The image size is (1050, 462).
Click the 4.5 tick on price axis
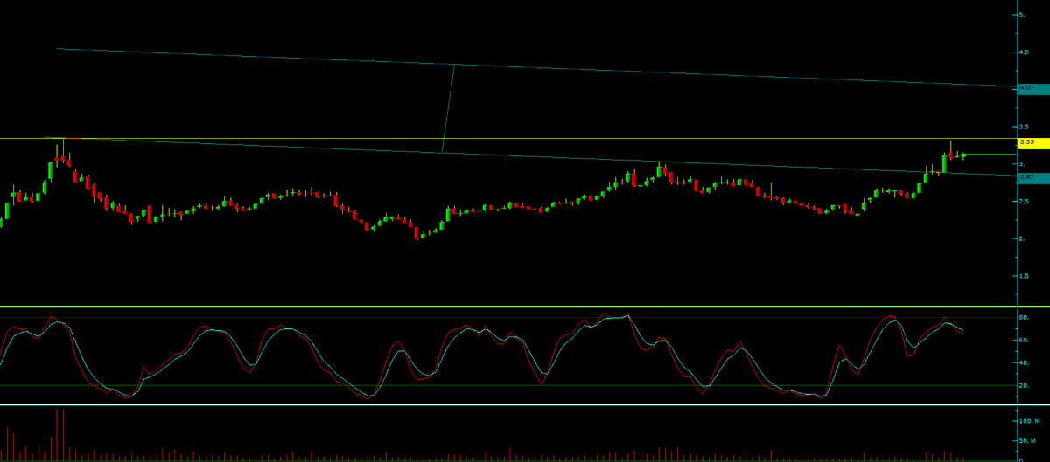click(1024, 52)
